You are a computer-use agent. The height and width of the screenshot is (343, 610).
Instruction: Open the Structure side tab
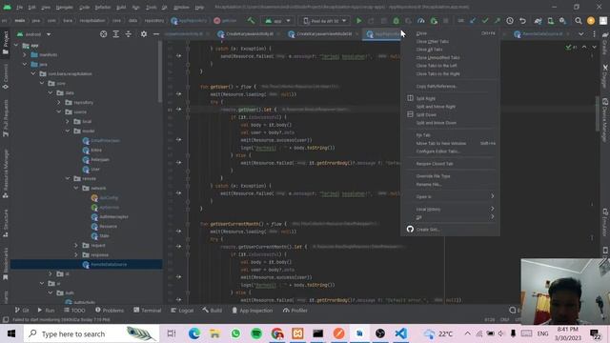[6, 223]
